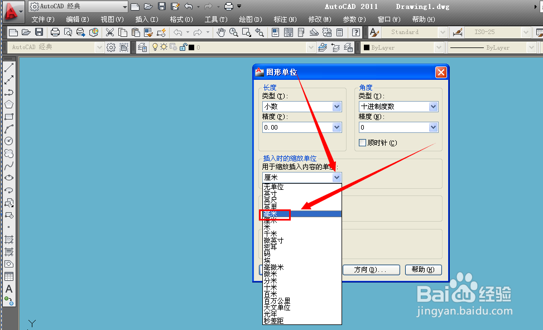This screenshot has height=330, width=543.
Task: Click the Zoom Previous icon
Action: point(259,32)
